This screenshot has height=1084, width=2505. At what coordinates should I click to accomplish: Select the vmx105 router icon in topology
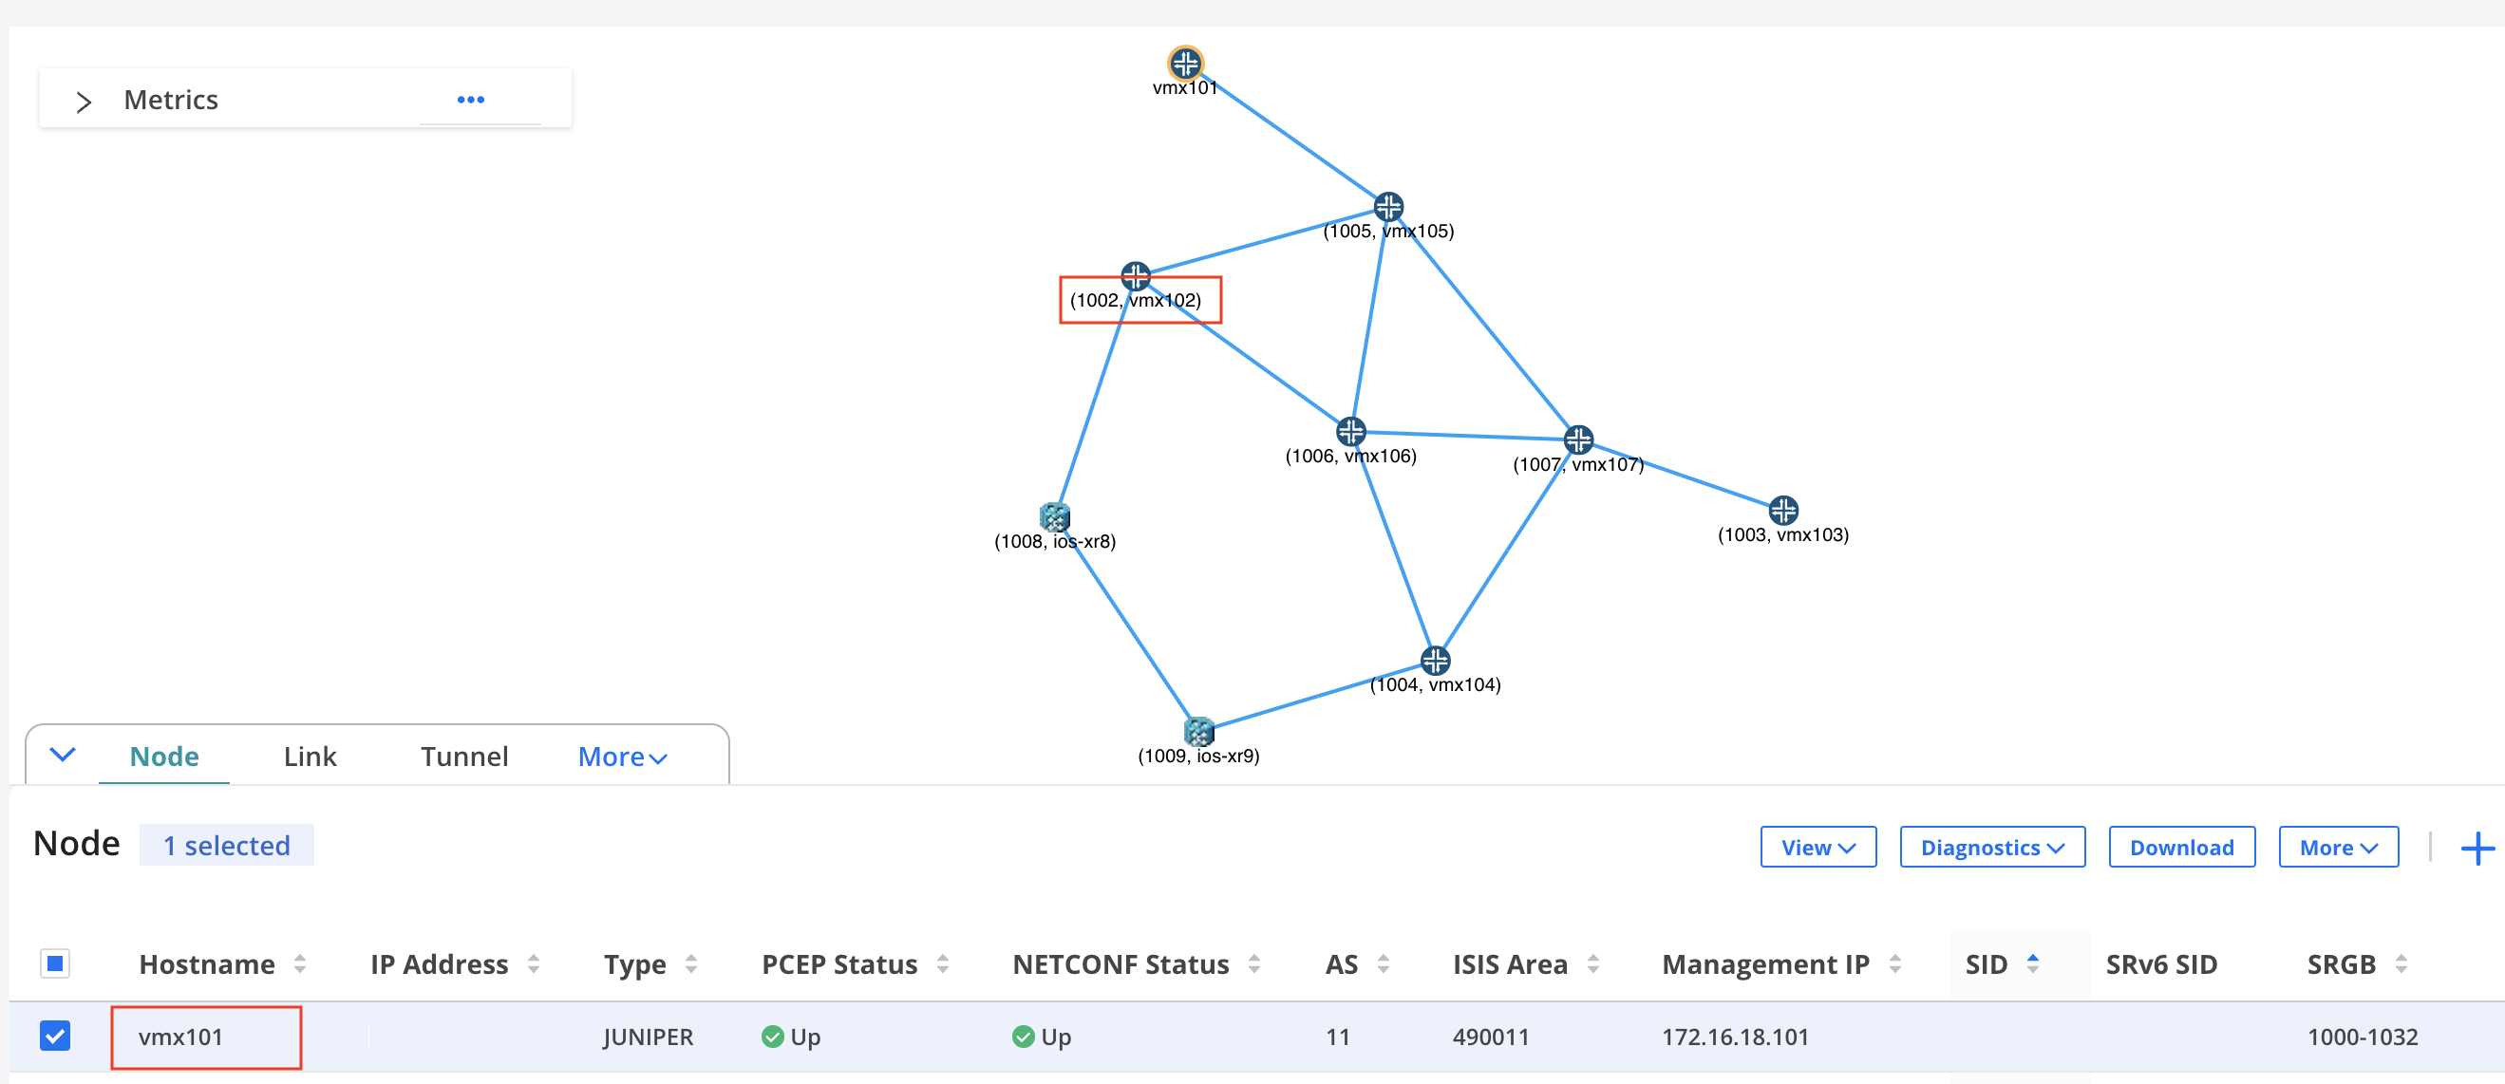(1387, 206)
